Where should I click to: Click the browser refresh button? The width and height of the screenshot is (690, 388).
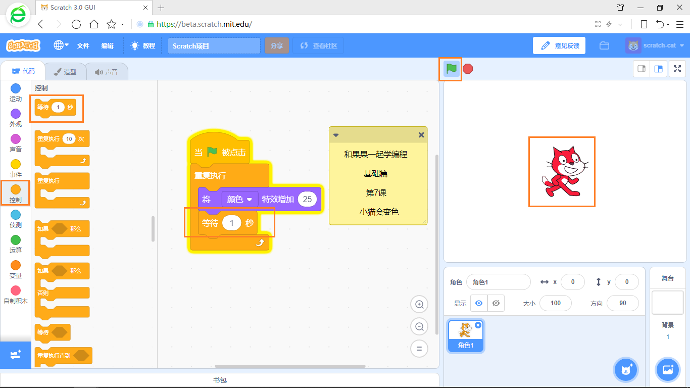coord(76,24)
